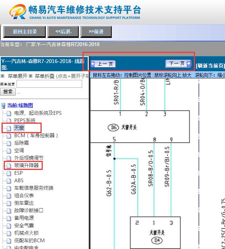Image resolution: width=225 pixels, height=249 pixels.
Task: Go to next page with 下一页
Action: pos(178,64)
